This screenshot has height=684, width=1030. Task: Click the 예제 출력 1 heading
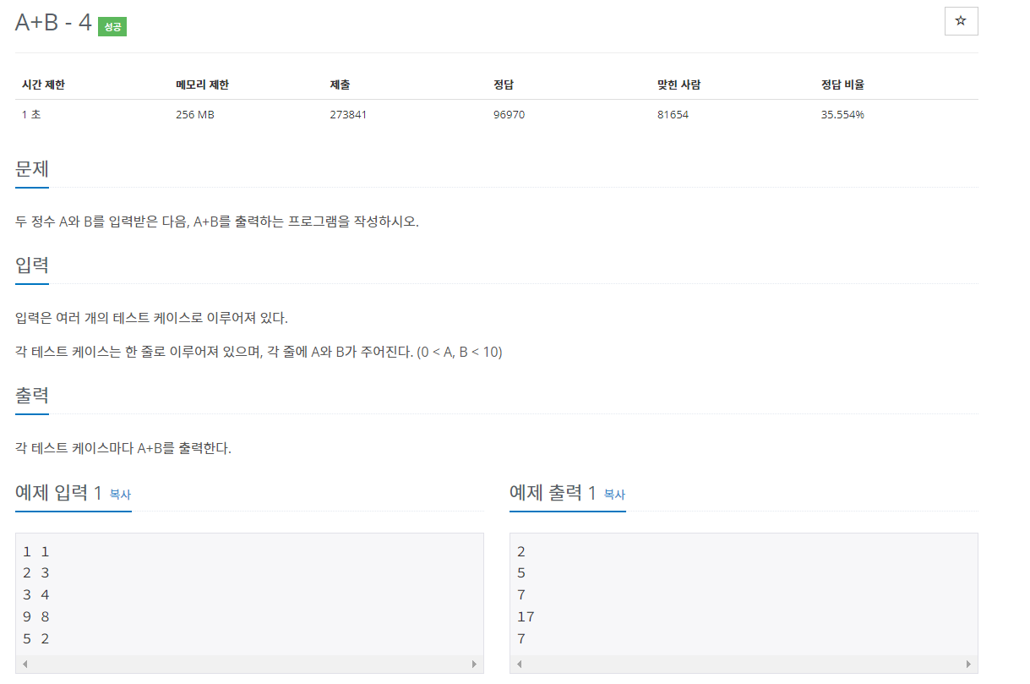553,493
